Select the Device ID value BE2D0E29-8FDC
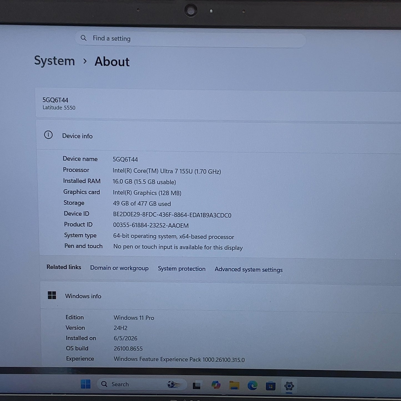Screen dimensions: 401x401 (172, 215)
